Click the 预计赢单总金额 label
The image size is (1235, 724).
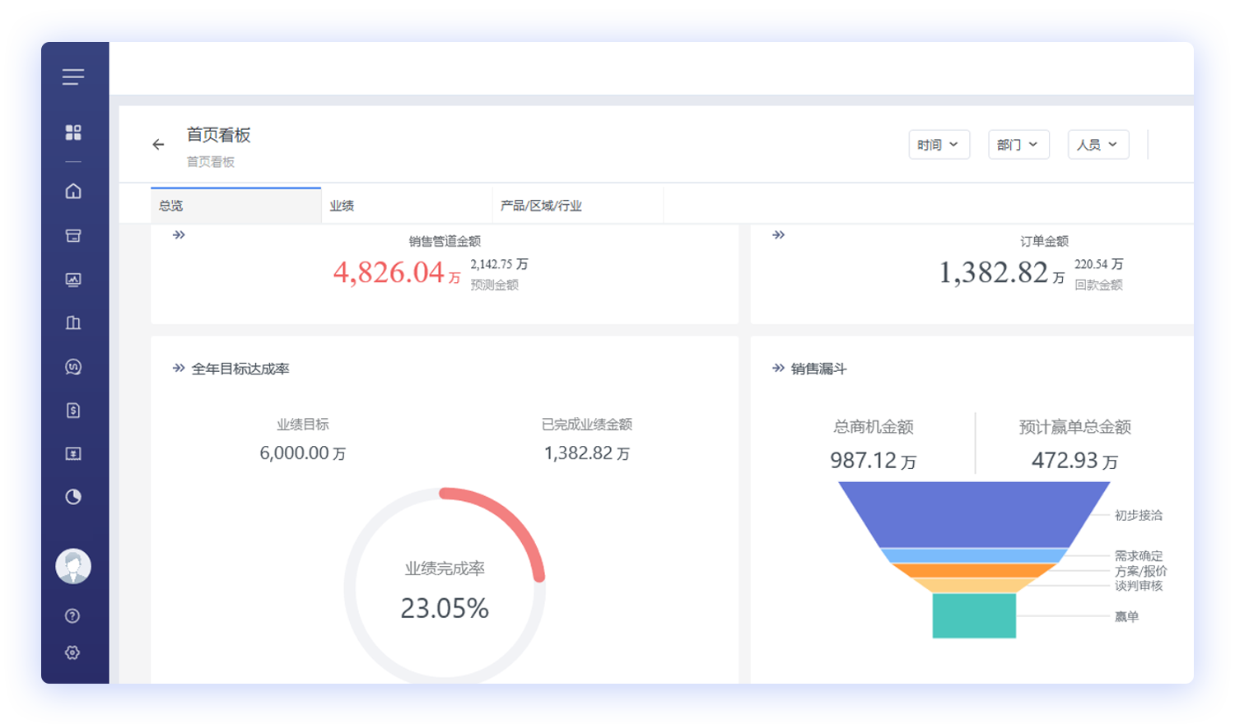1074,427
